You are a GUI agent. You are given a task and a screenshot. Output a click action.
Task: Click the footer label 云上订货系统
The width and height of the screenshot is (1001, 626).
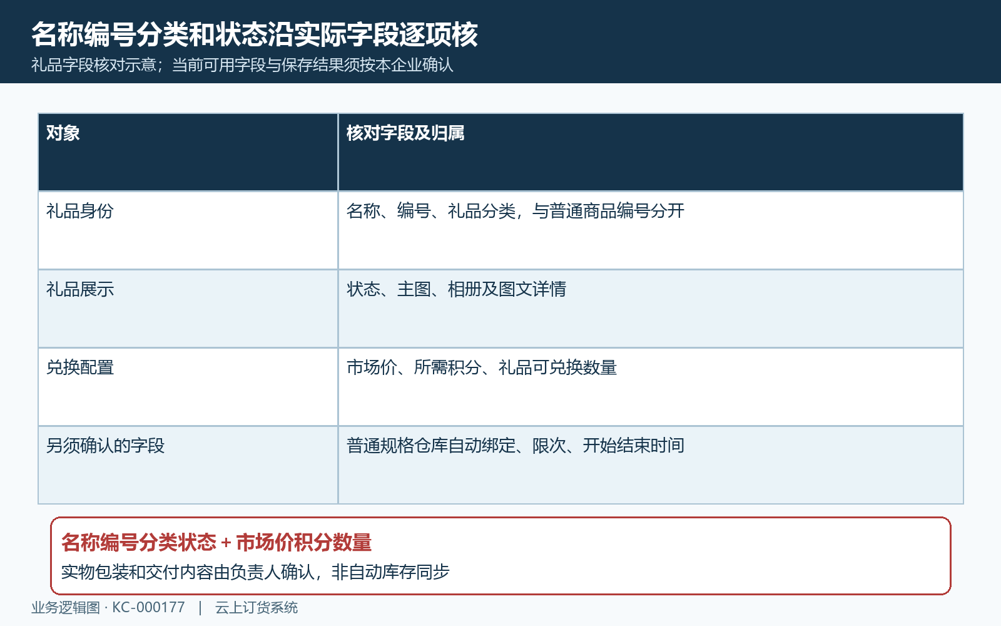pyautogui.click(x=257, y=608)
